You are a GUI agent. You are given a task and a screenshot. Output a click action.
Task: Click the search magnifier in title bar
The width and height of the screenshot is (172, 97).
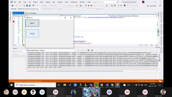point(118,2)
